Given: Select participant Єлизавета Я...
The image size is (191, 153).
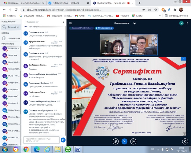Looking at the screenshot, I should tap(11, 69).
